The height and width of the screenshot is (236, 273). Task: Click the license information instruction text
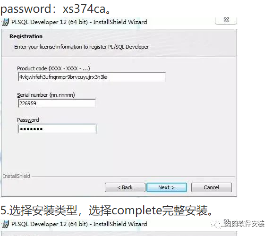click(x=82, y=47)
